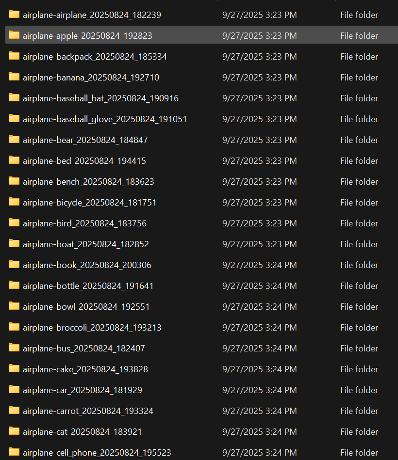398x460 pixels.
Task: Select the airplane-bottle_20250824_191641 folder name
Action: (88, 286)
